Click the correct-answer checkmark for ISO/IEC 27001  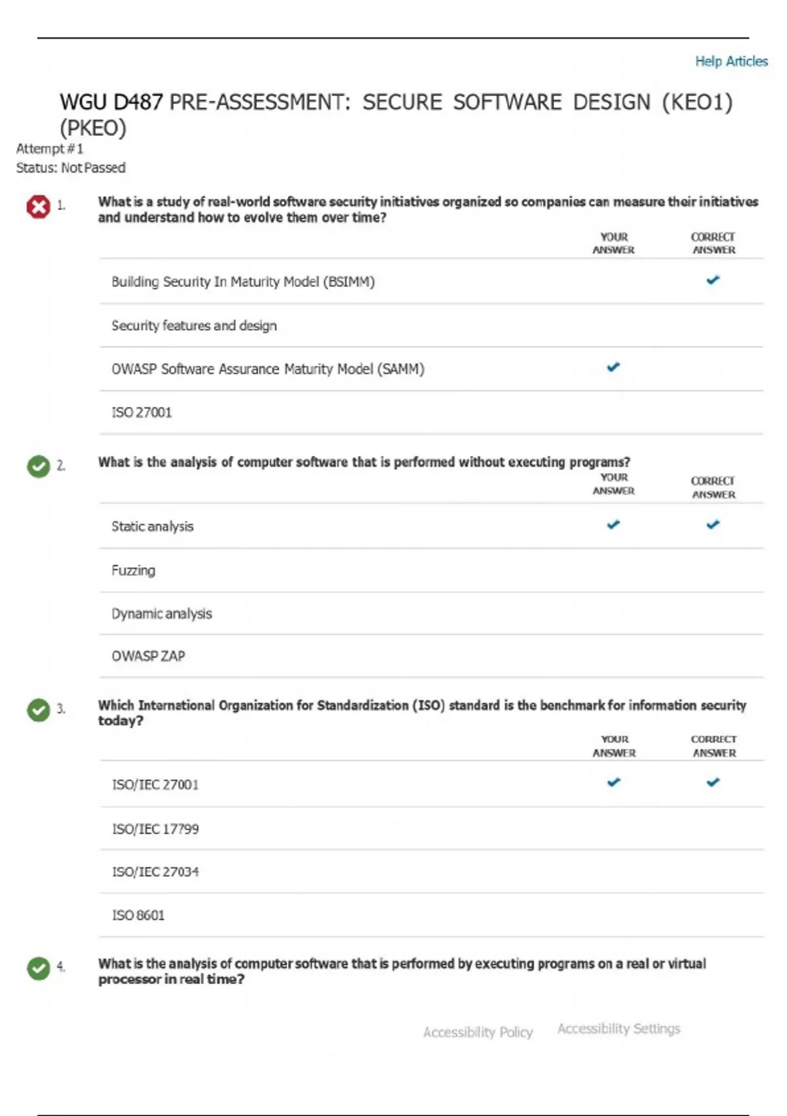point(713,782)
